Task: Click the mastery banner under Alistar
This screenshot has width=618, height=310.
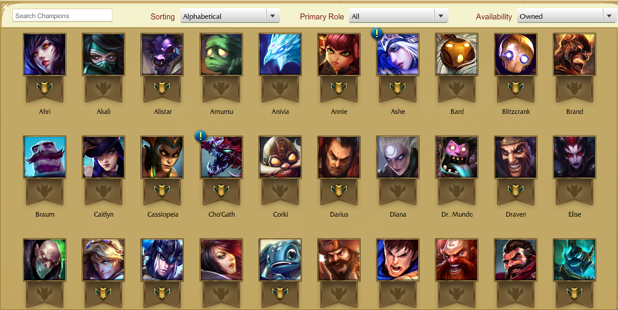Action: pyautogui.click(x=162, y=89)
